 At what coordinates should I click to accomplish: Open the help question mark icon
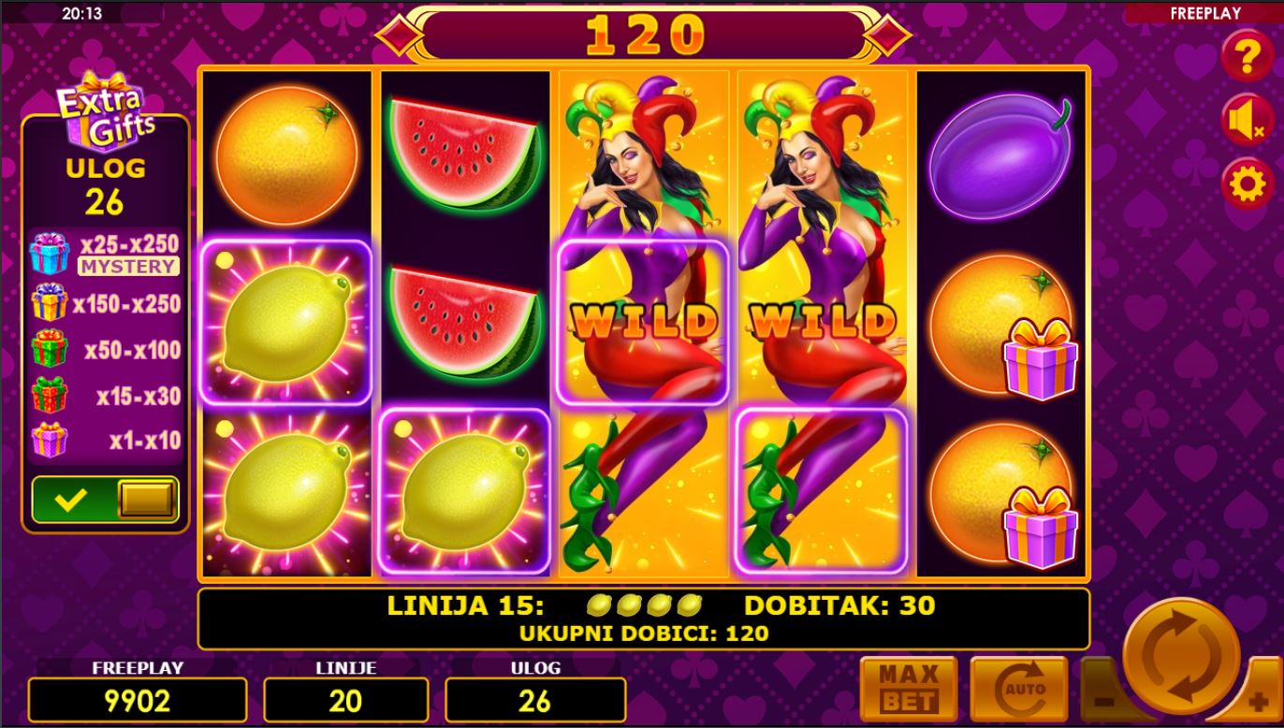[x=1248, y=55]
